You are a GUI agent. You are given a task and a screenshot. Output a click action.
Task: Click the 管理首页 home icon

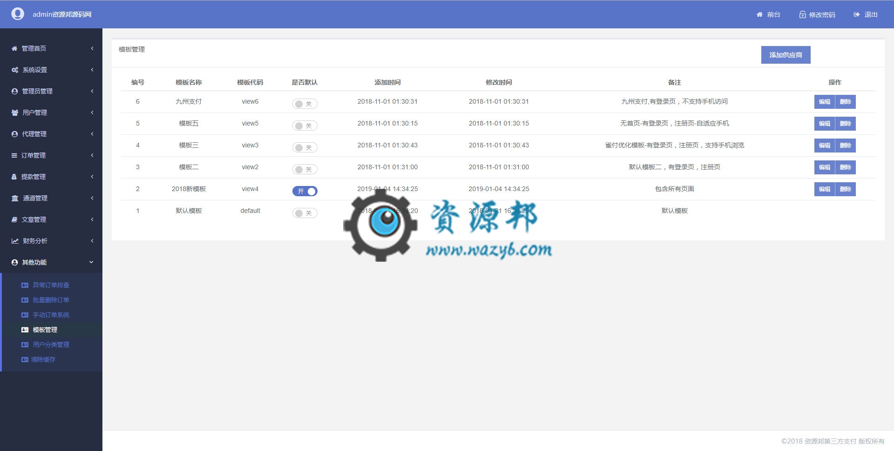(x=14, y=48)
